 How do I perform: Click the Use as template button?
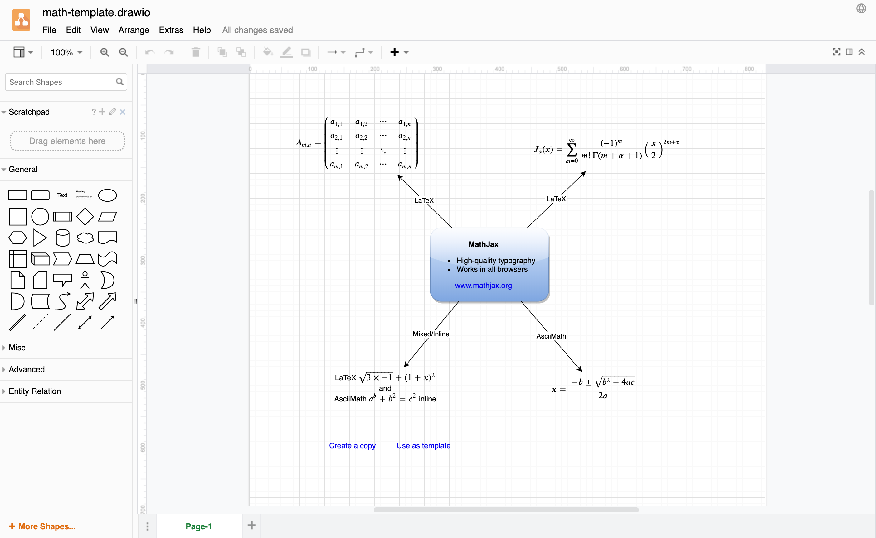(423, 445)
